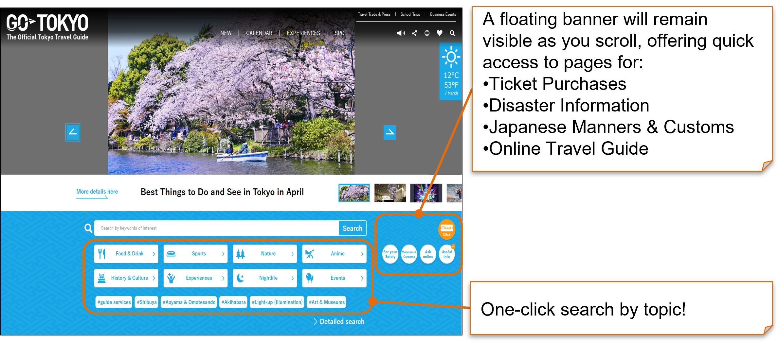Click the globe language icon

click(x=427, y=33)
